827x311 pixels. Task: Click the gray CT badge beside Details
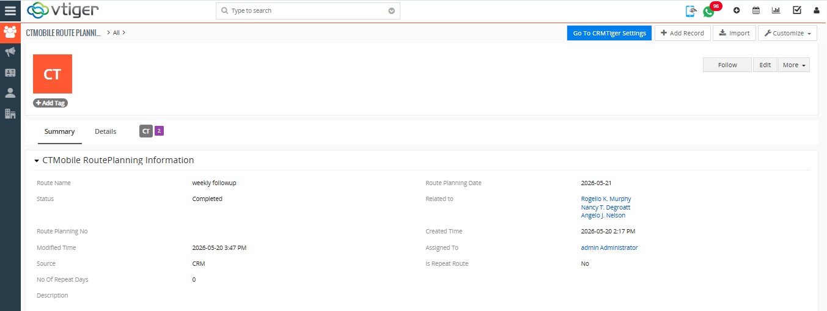tap(146, 131)
